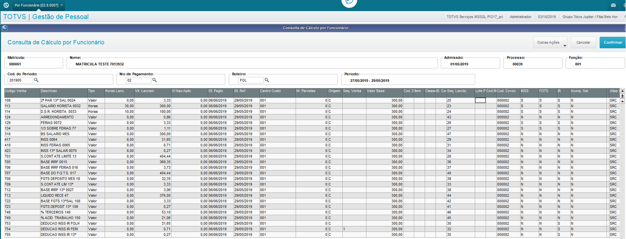Select row BS SALARIO MES
This screenshot has height=239, width=626.
pos(312,134)
